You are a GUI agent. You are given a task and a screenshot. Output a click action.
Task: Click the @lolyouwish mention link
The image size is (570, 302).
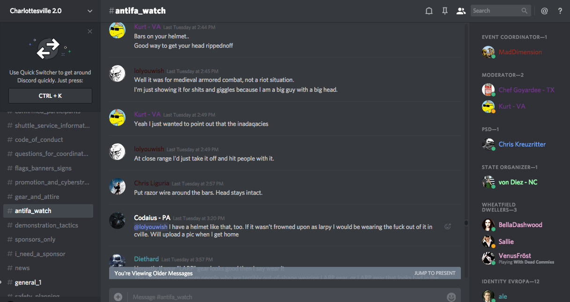click(151, 227)
